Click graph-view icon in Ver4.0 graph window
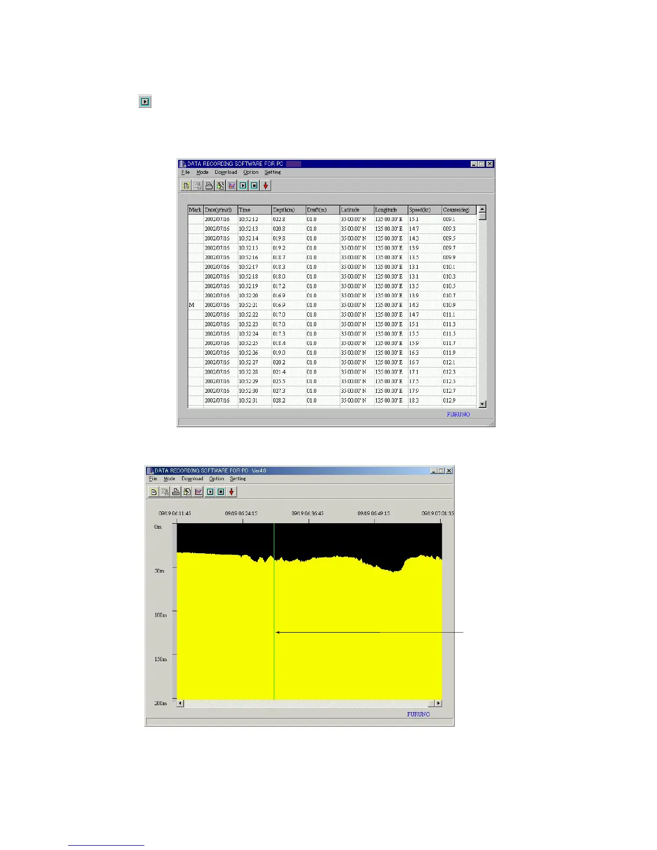This screenshot has height=850, width=657. 198,492
